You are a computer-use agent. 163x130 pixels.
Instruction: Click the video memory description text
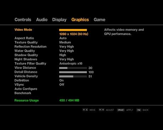click(x=124, y=32)
